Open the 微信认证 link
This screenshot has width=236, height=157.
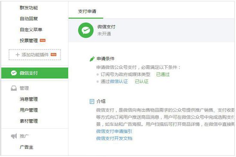click(119, 82)
